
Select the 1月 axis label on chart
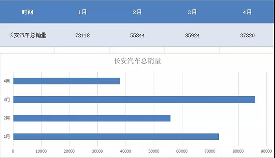point(7,136)
